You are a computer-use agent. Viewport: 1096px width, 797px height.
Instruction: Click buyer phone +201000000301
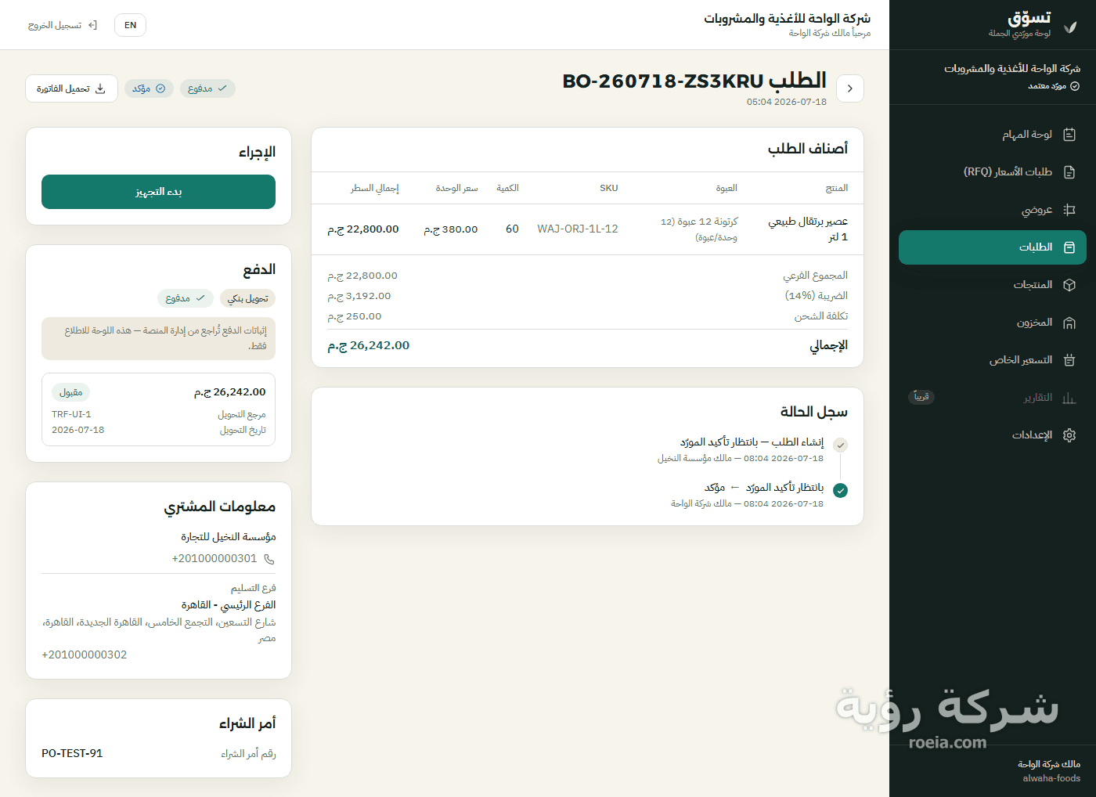pyautogui.click(x=215, y=559)
